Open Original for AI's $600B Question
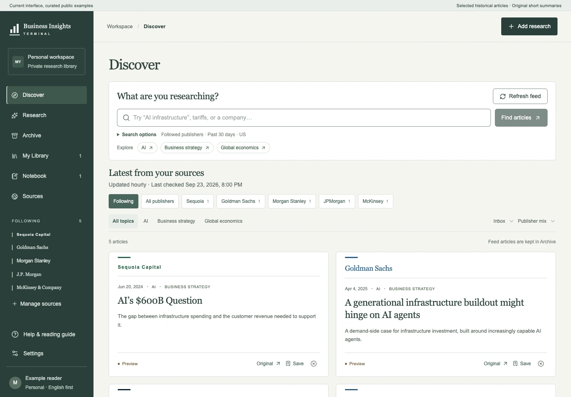The image size is (571, 397). pyautogui.click(x=268, y=364)
